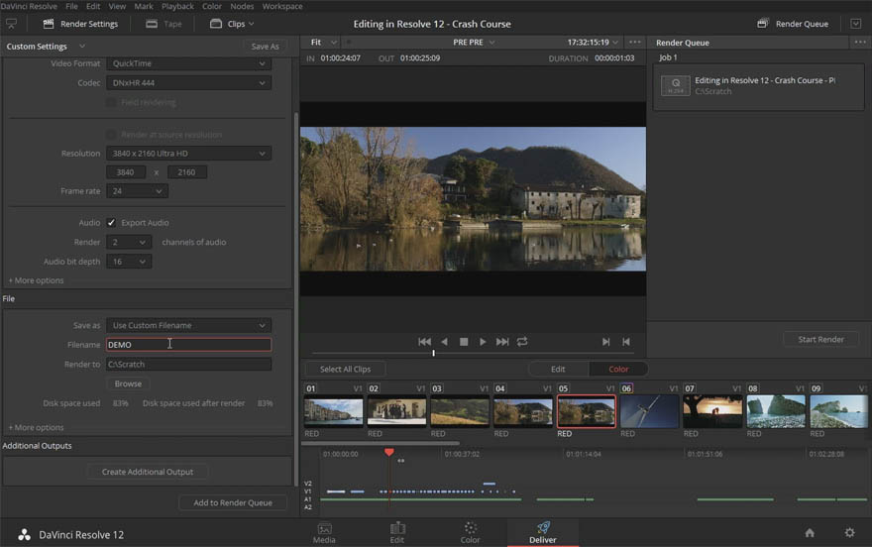
Task: Click the mark out point icon
Action: 626,342
